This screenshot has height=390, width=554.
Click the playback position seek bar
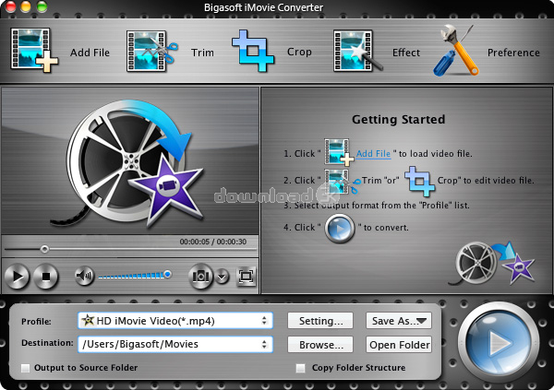pos(130,249)
